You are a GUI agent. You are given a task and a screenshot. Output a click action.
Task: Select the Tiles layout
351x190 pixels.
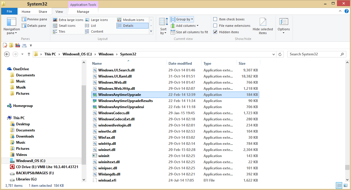(x=59, y=31)
